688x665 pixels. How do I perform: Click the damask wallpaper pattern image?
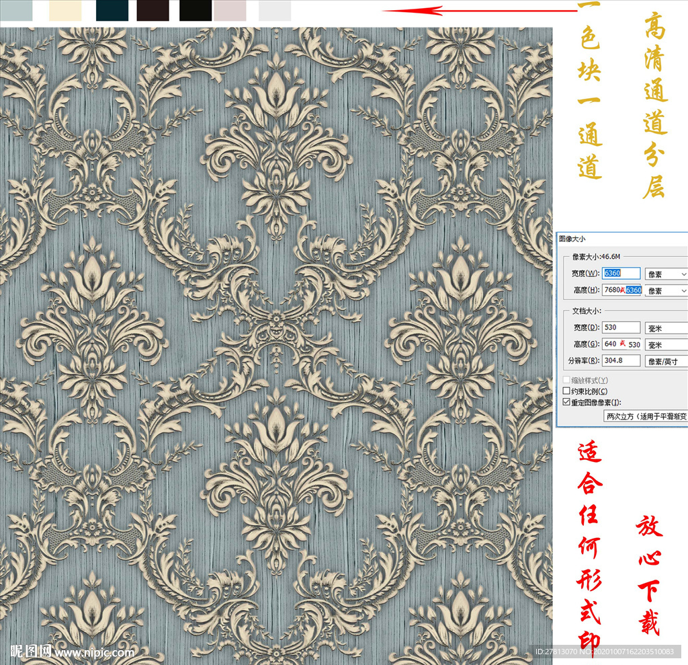pyautogui.click(x=276, y=346)
